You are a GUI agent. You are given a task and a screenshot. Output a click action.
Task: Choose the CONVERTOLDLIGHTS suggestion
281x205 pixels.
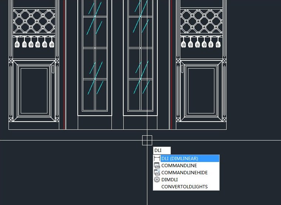pos(186,186)
